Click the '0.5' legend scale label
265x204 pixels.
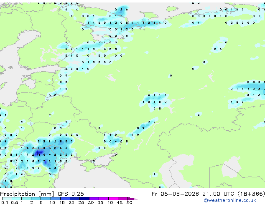(x=15, y=202)
